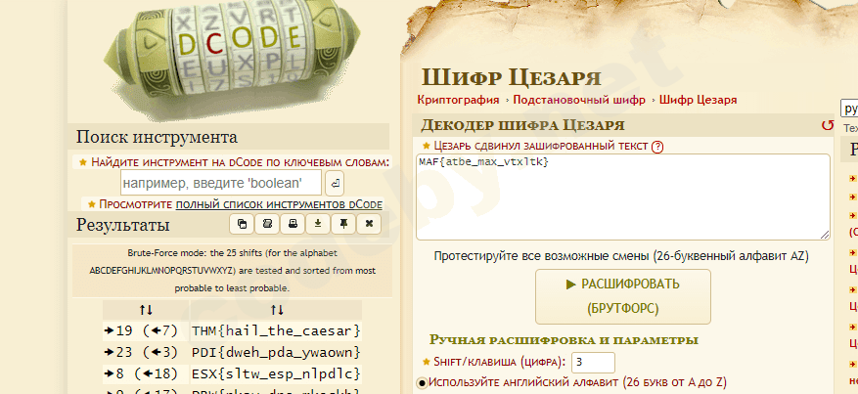Select result PDI{dweh_pda_ywaown}
The width and height of the screenshot is (858, 394).
click(276, 352)
